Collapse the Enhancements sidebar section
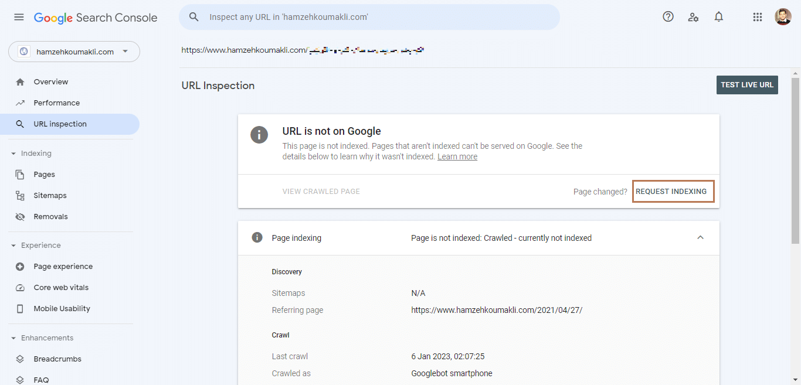This screenshot has width=801, height=385. (13, 338)
